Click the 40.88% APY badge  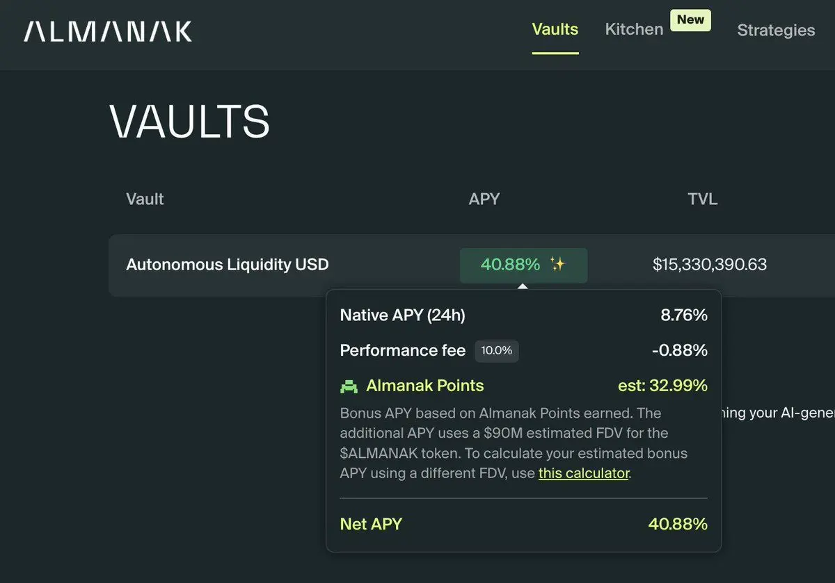[523, 265]
